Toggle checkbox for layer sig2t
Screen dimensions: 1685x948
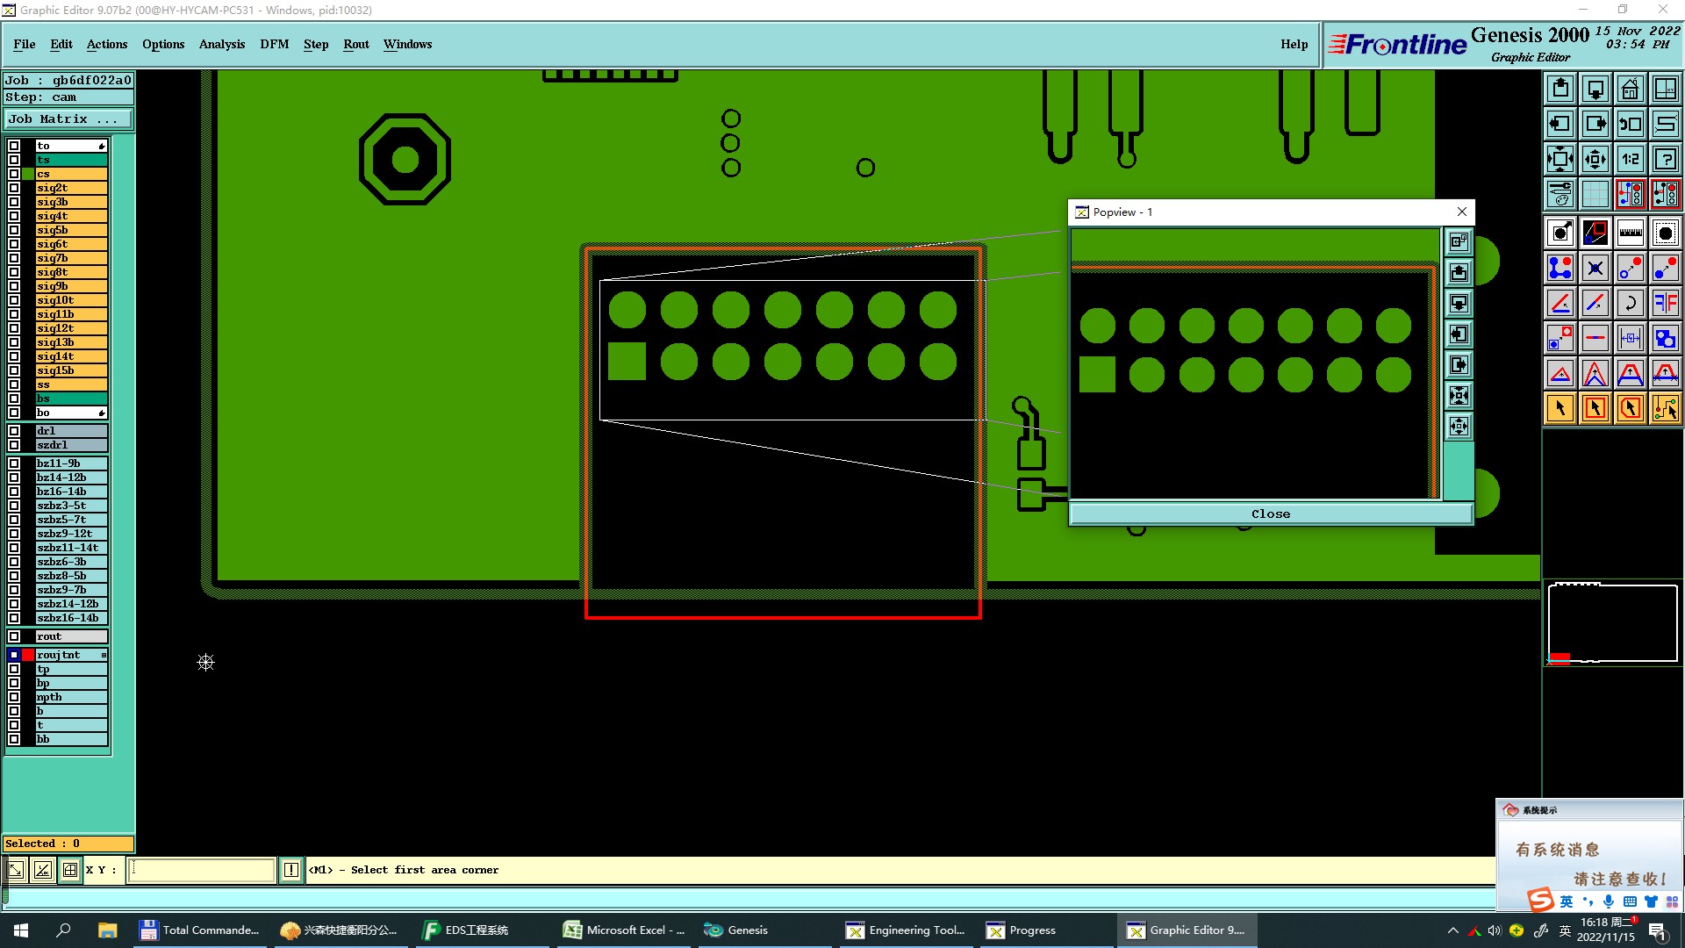click(x=14, y=188)
